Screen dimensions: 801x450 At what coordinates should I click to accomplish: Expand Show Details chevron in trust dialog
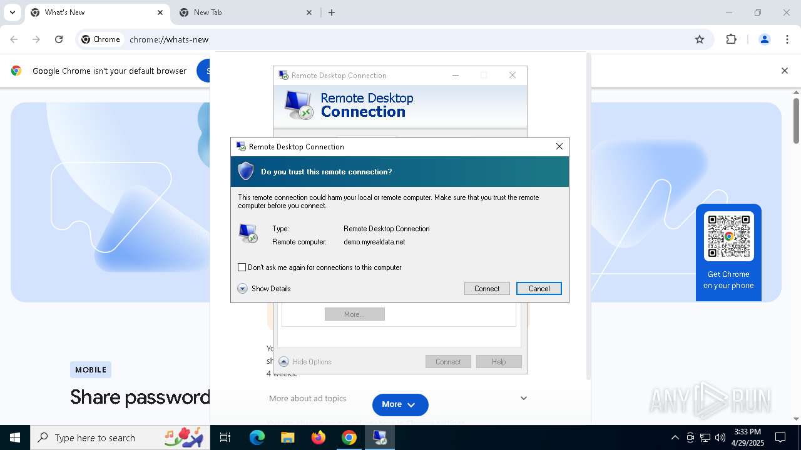pyautogui.click(x=243, y=289)
